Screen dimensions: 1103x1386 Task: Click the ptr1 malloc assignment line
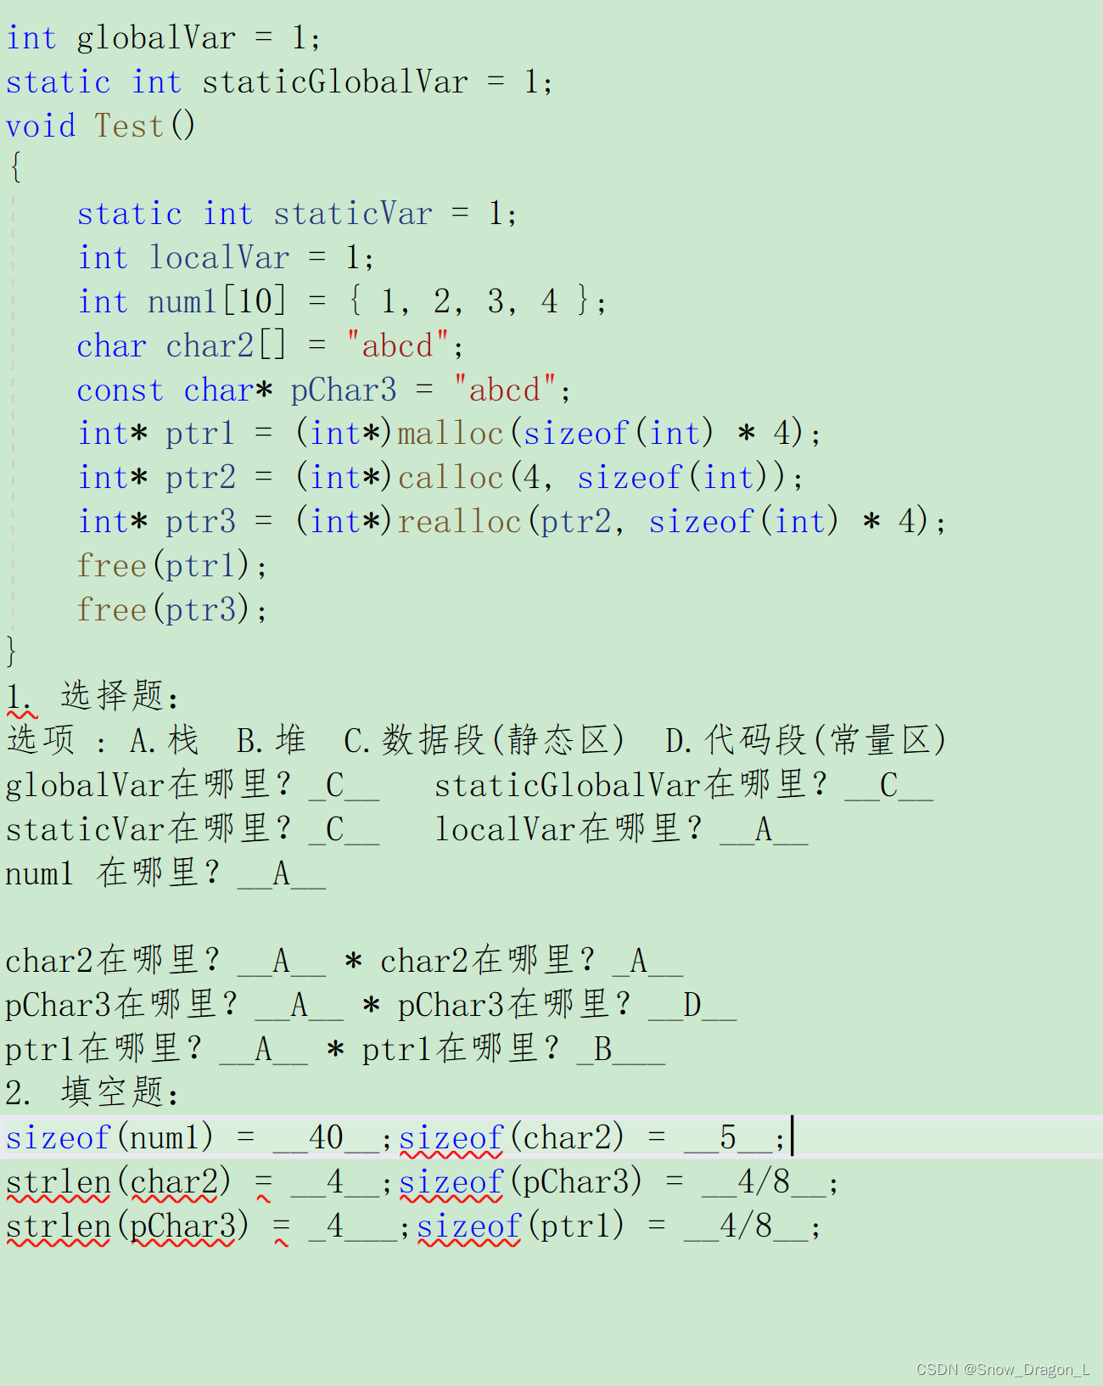tap(449, 434)
